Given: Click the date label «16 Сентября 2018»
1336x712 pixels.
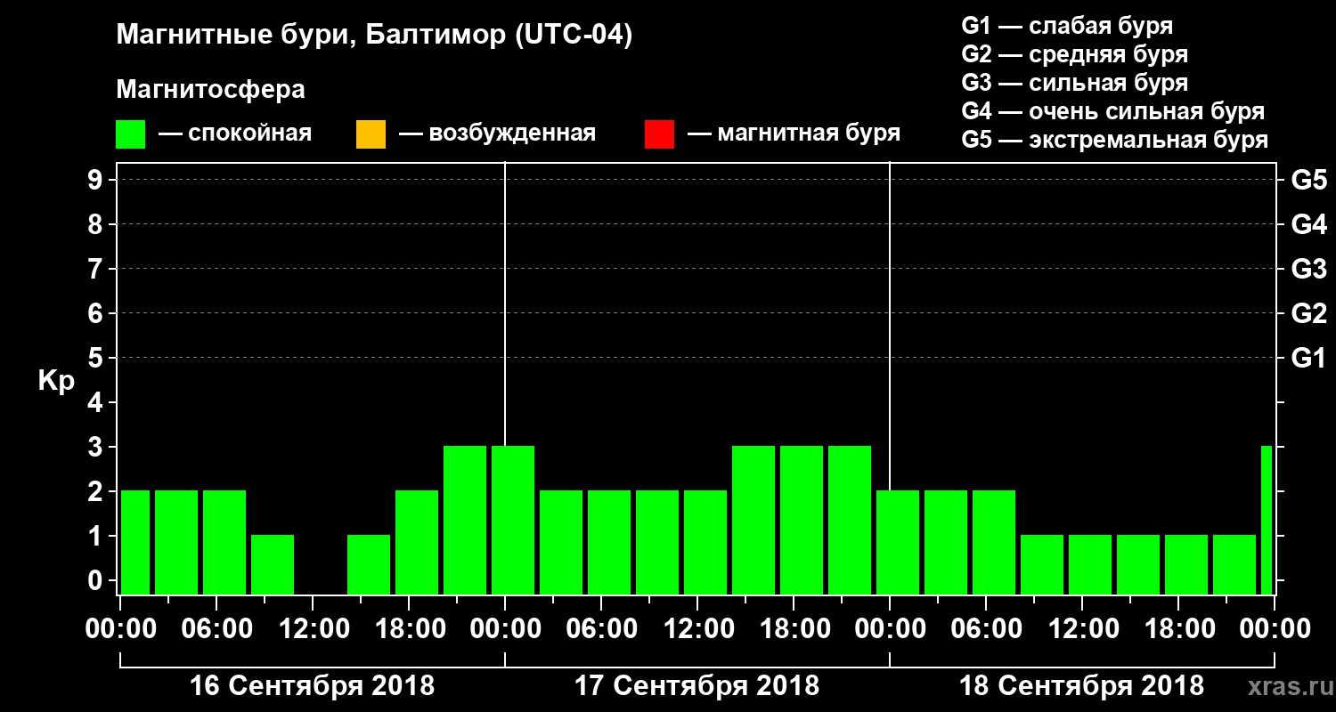Looking at the screenshot, I should tap(313, 686).
